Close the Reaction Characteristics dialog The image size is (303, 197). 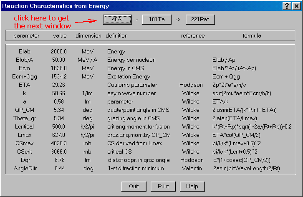[x=295, y=6]
